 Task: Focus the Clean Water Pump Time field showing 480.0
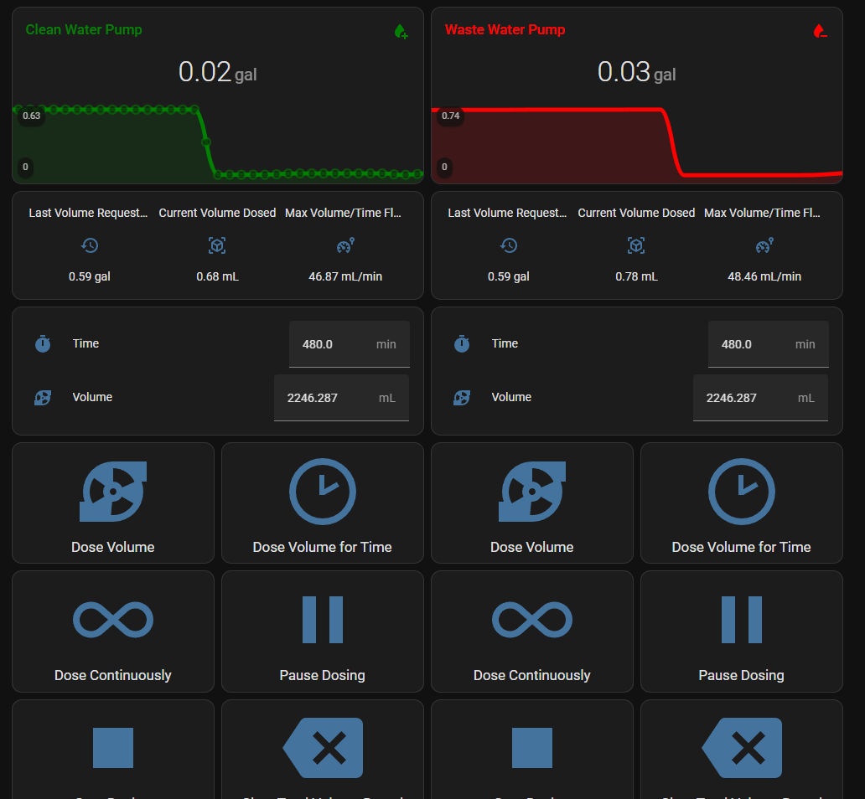[x=350, y=344]
